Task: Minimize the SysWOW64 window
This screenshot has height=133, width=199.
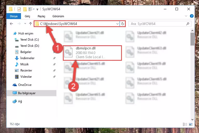Action: pos(165,9)
